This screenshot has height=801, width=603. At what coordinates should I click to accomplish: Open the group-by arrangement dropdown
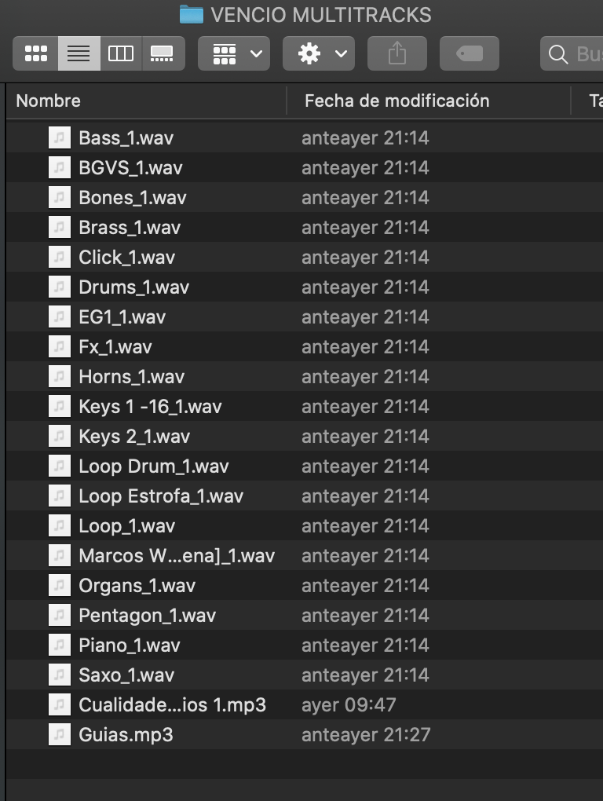click(234, 53)
